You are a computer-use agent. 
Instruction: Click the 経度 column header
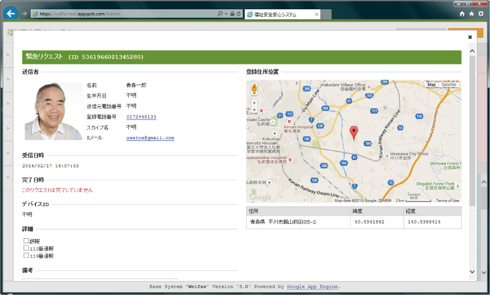(x=433, y=211)
